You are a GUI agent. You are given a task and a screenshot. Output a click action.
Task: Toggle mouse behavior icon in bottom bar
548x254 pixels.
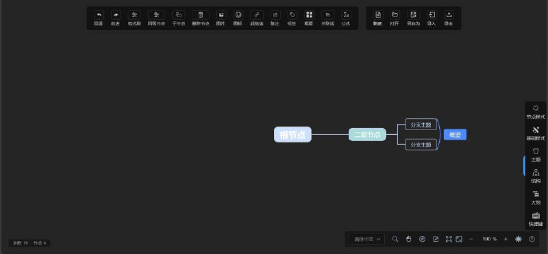(408, 239)
